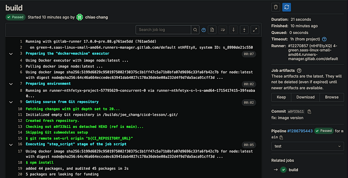Open the job log search help icon
Image resolution: width=348 pixels, height=178 pixels.
[204, 30]
